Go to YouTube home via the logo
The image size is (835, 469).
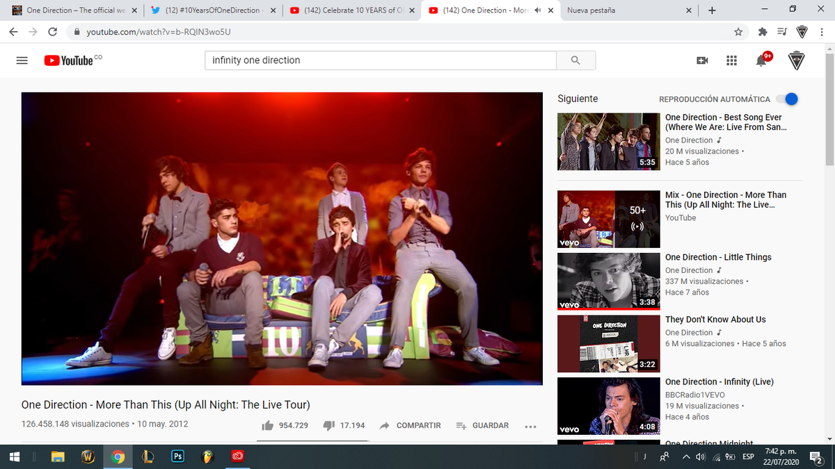(69, 60)
